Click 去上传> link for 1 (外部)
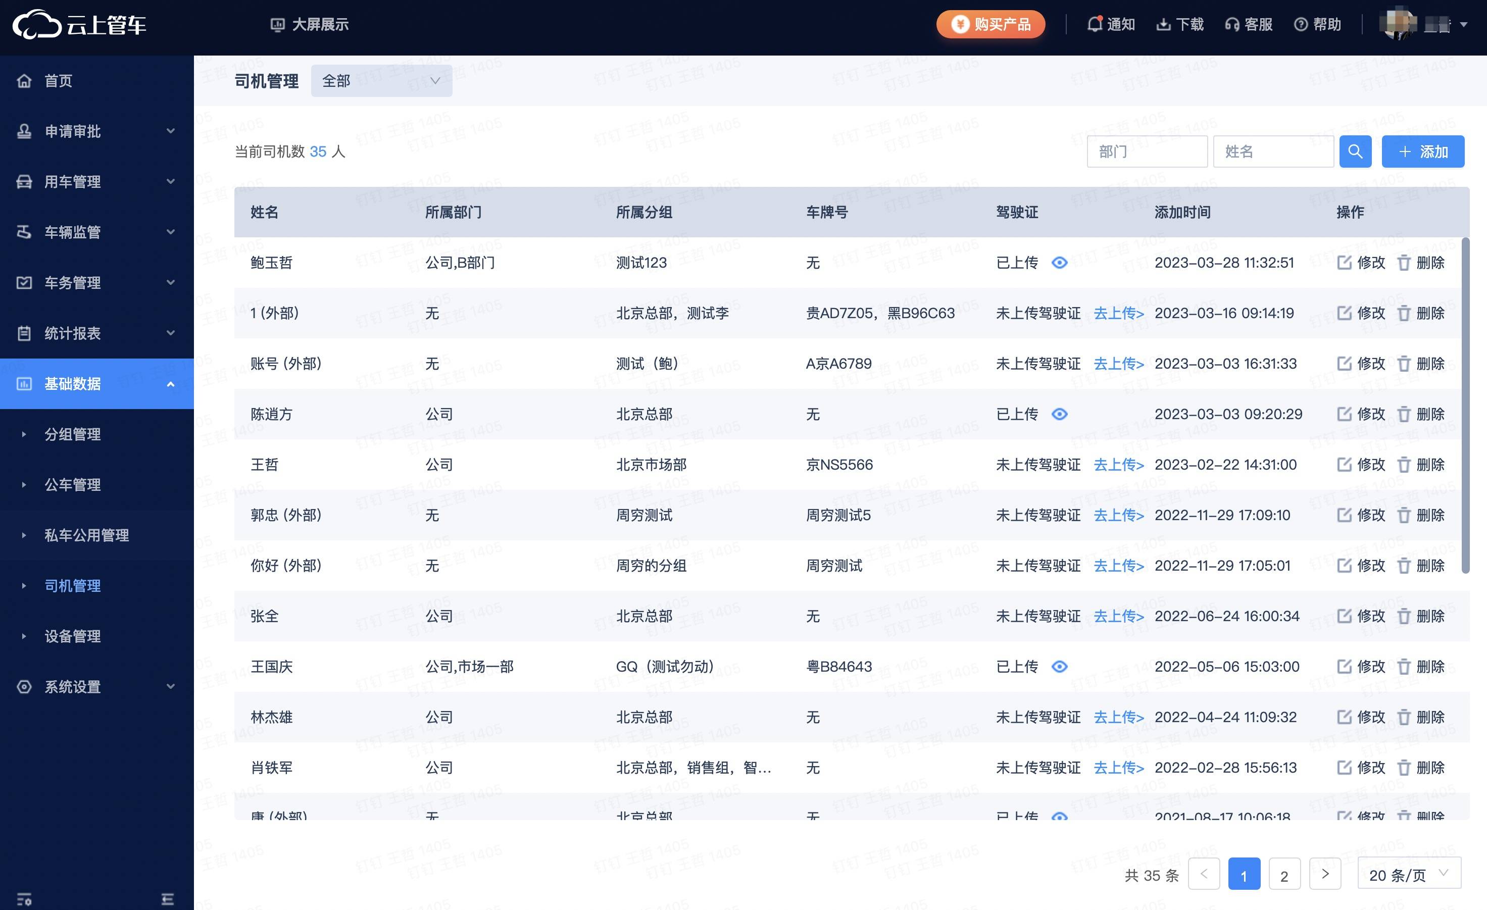The width and height of the screenshot is (1487, 910). click(1119, 313)
